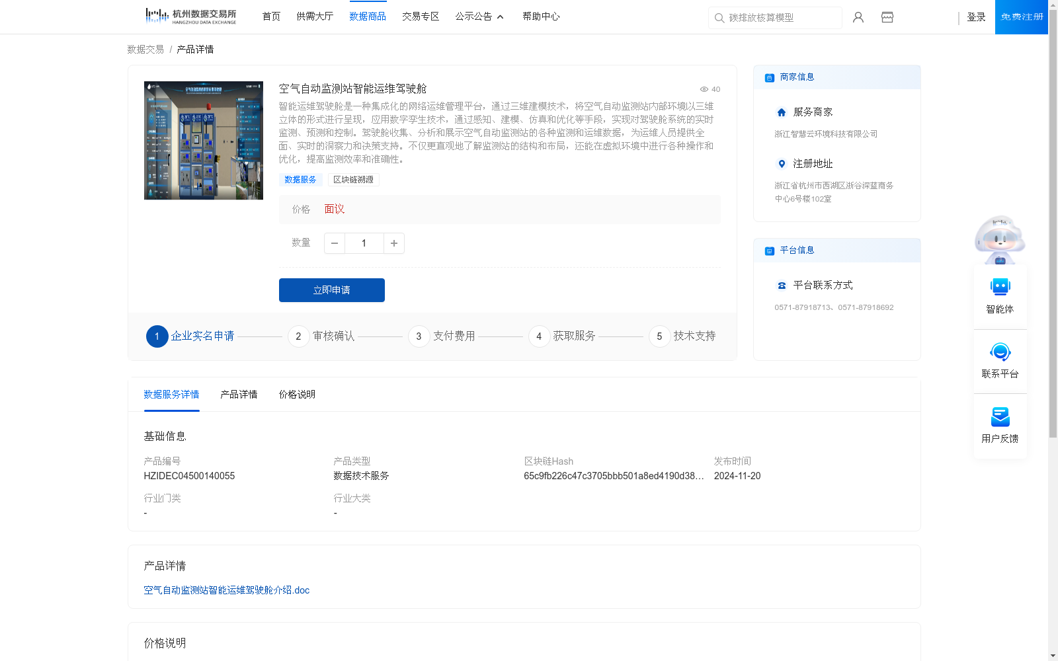
Task: Click the 登录 link
Action: (976, 17)
